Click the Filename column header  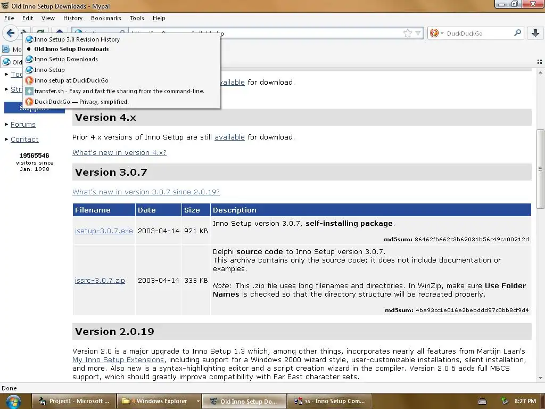point(104,210)
